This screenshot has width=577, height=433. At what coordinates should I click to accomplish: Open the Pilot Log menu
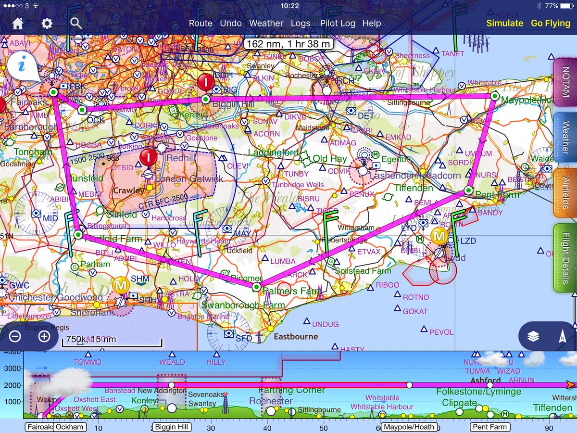coord(338,23)
